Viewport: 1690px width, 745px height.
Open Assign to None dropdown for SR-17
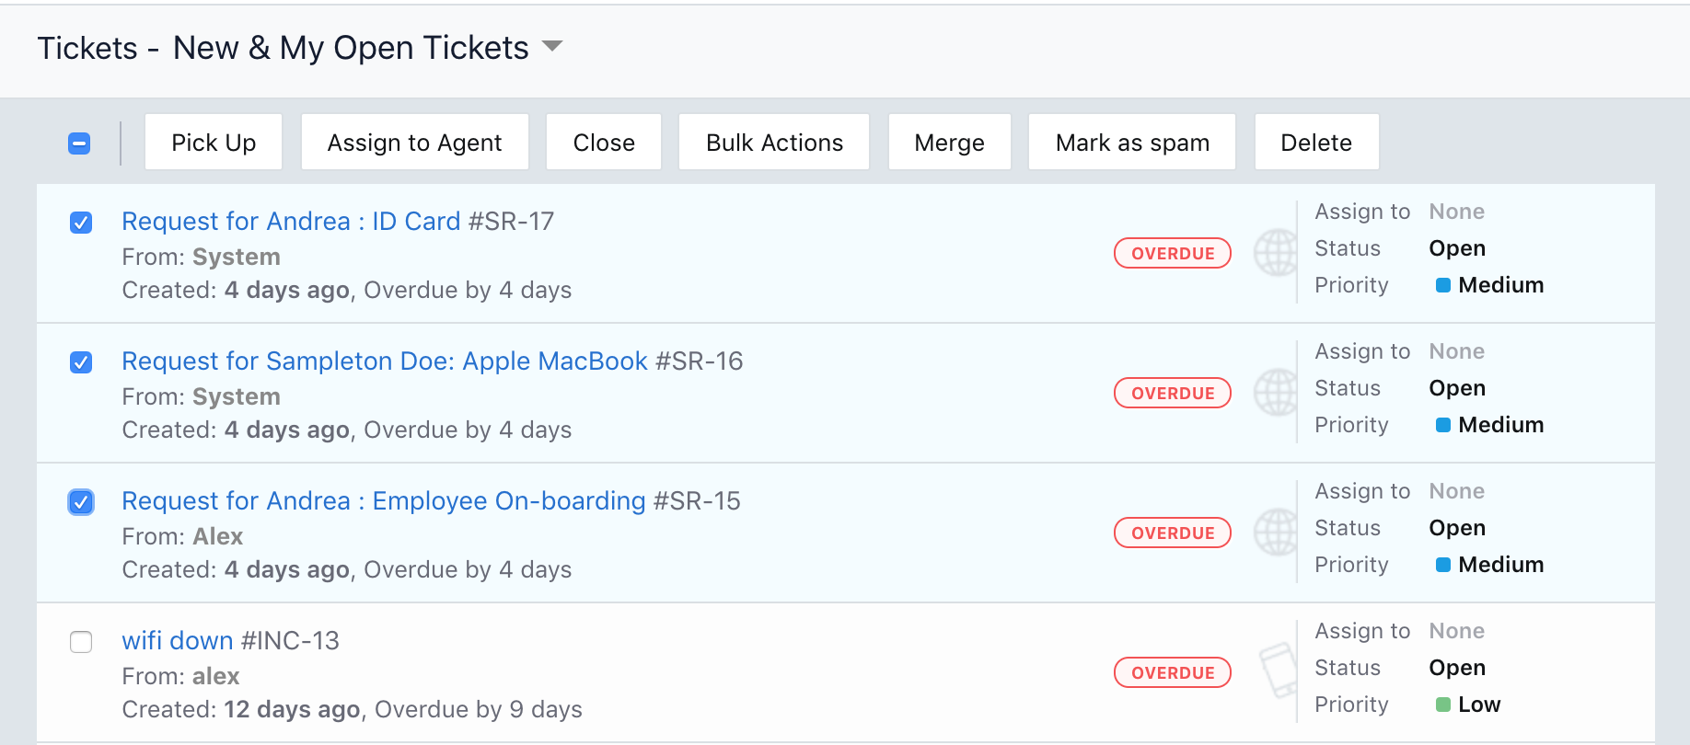[x=1456, y=212]
